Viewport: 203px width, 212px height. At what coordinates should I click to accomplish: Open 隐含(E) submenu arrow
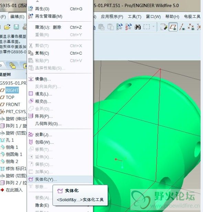[x=88, y=206]
